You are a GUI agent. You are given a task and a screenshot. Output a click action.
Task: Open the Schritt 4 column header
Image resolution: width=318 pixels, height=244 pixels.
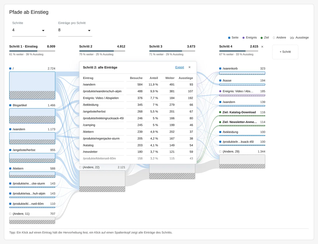pyautogui.click(x=239, y=50)
